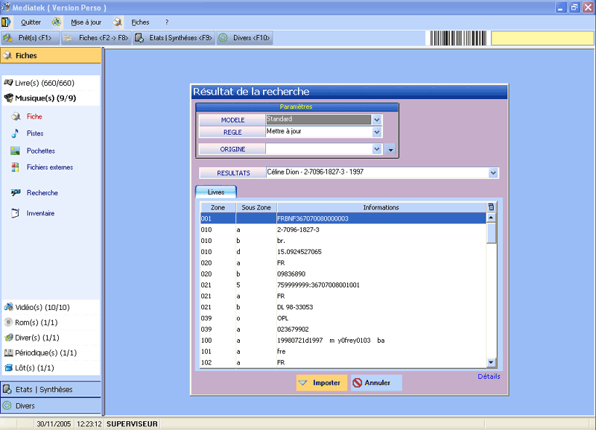Screen dimensions: 596x430
Task: Click the Fichiers externes icon
Action: click(15, 167)
